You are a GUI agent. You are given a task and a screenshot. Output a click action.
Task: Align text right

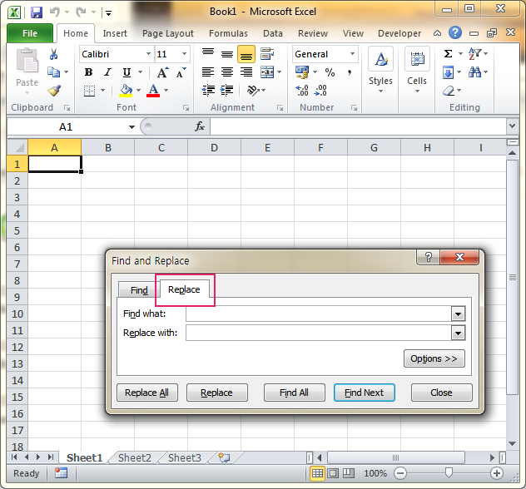pyautogui.click(x=246, y=72)
